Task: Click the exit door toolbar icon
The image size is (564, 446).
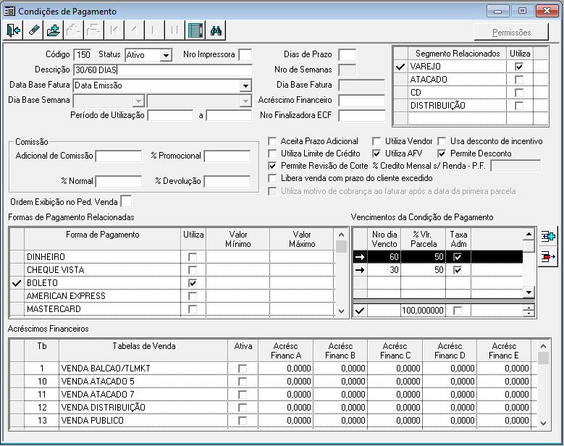Action: pos(13,30)
